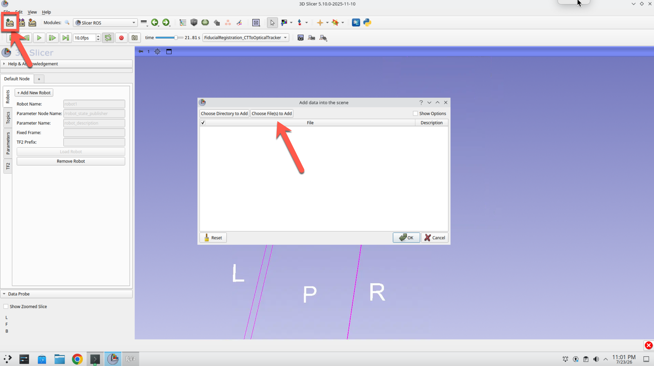The image size is (654, 366).
Task: Toggle the File column header checkbox
Action: coord(203,122)
